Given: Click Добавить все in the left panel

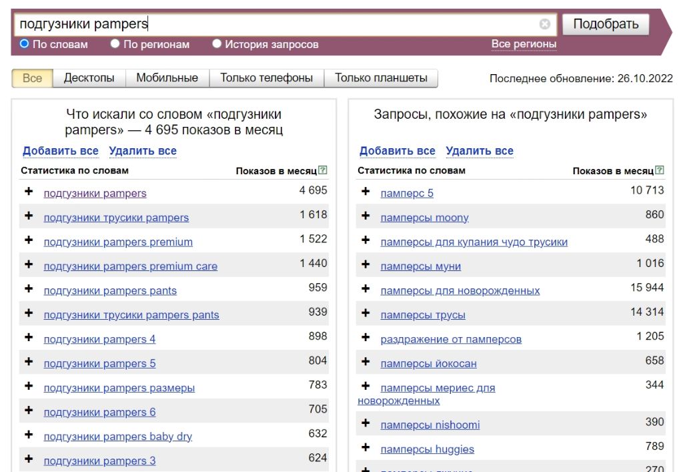Looking at the screenshot, I should (x=61, y=151).
